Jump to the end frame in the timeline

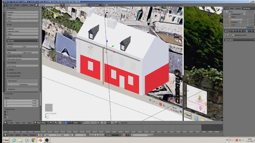[x=103, y=135]
